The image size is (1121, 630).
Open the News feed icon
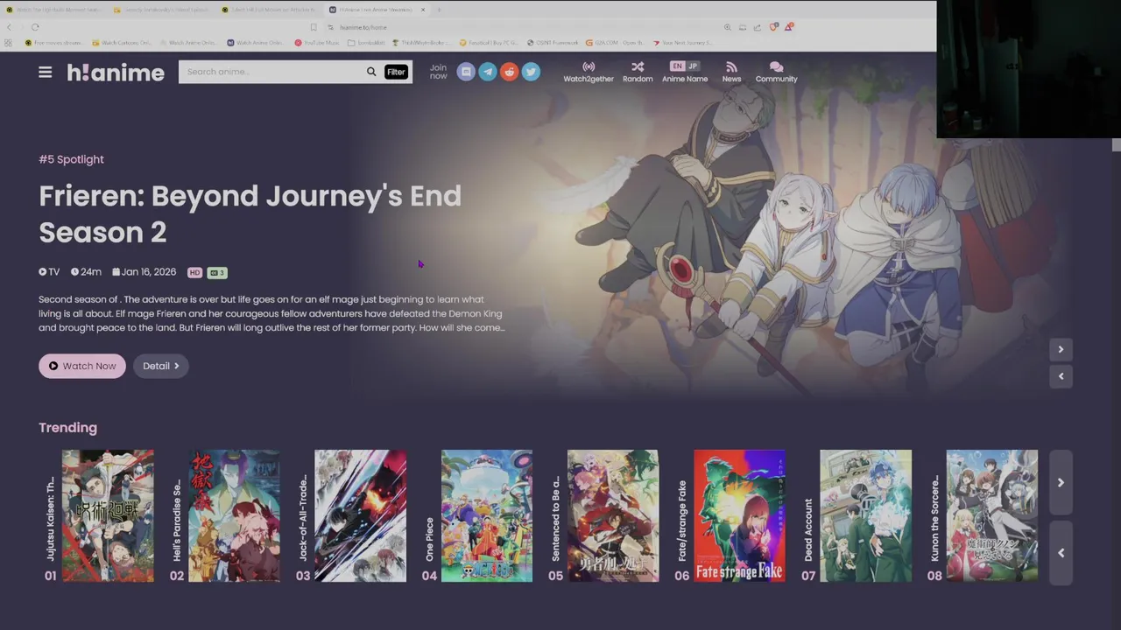click(731, 66)
